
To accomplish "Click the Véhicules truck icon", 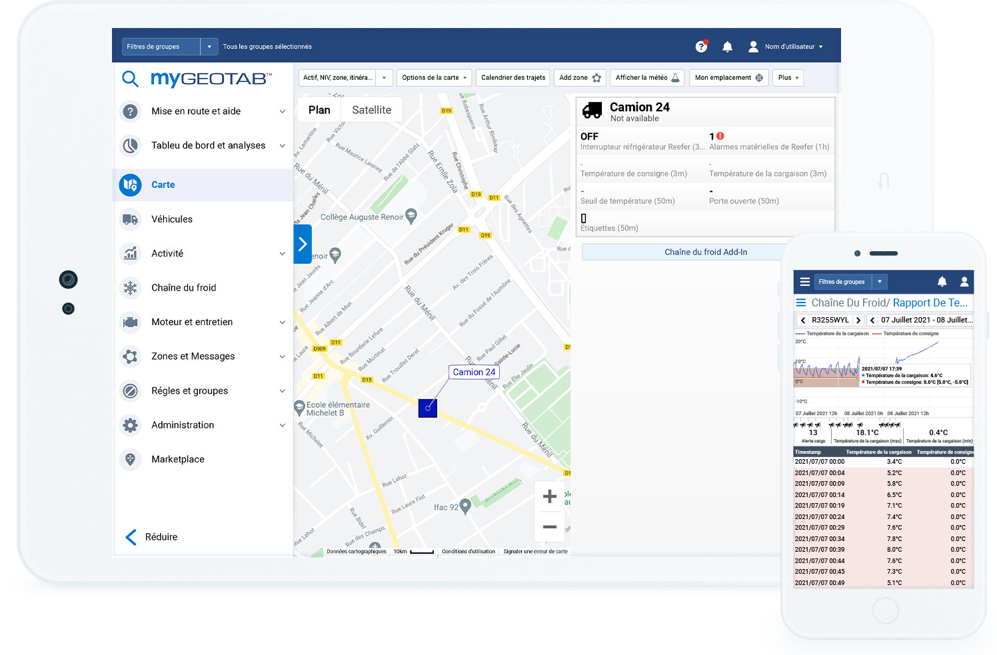I will [x=131, y=219].
